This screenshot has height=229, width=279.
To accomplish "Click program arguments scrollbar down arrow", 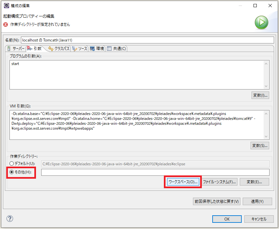I will click(x=266, y=86).
